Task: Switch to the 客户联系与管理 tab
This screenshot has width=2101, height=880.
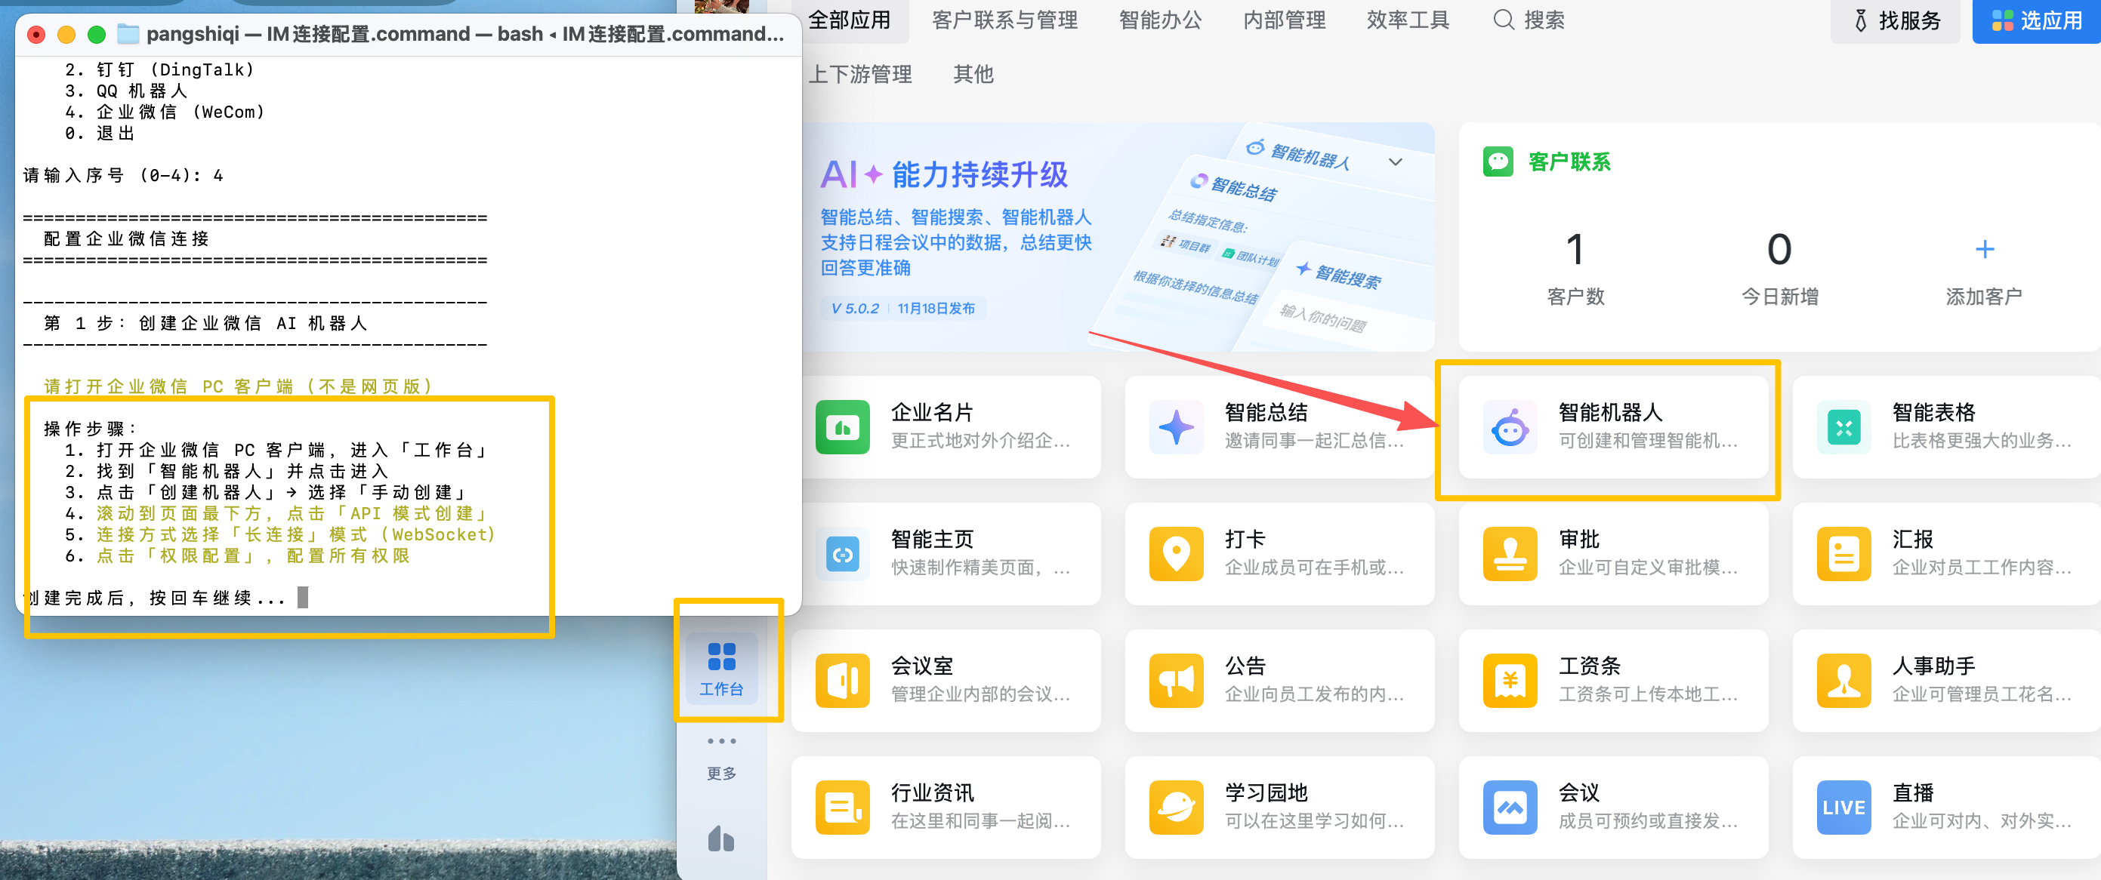Action: [1005, 20]
